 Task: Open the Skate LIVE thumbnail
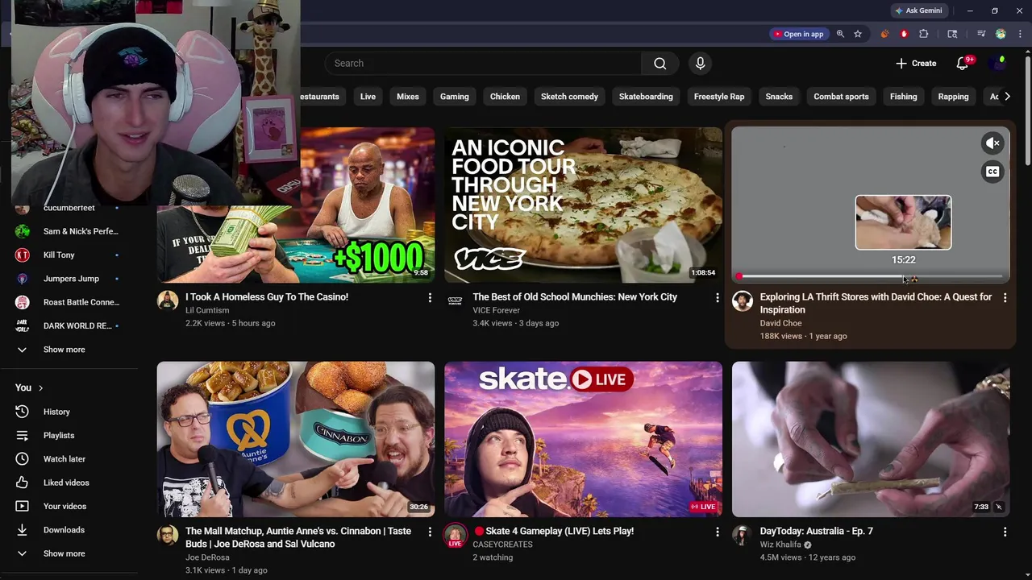tap(583, 439)
